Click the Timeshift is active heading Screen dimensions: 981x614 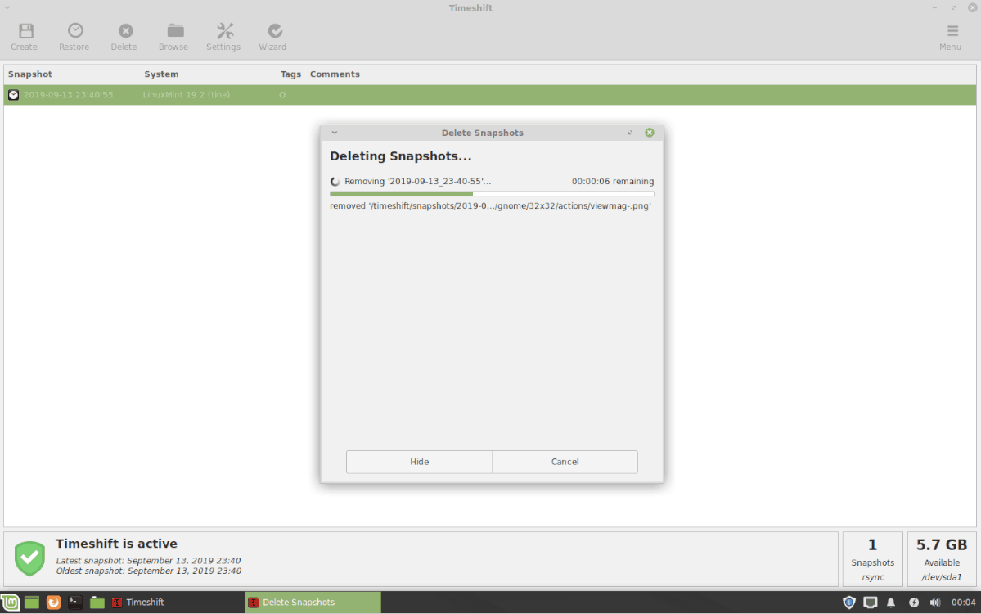tap(116, 544)
